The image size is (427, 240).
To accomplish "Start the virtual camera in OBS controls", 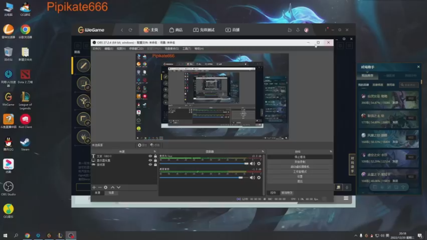I will 300,167.
